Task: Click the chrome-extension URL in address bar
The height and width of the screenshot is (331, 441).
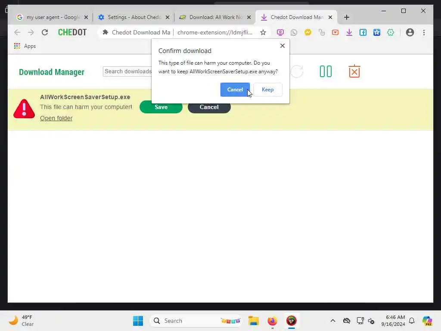Action: [215, 32]
